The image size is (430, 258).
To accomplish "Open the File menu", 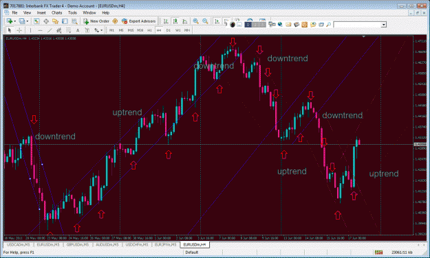I will (14, 12).
